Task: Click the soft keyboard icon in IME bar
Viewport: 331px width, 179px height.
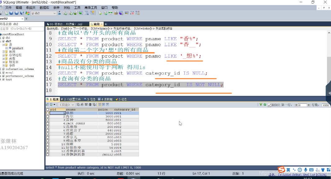Action: click(x=311, y=170)
